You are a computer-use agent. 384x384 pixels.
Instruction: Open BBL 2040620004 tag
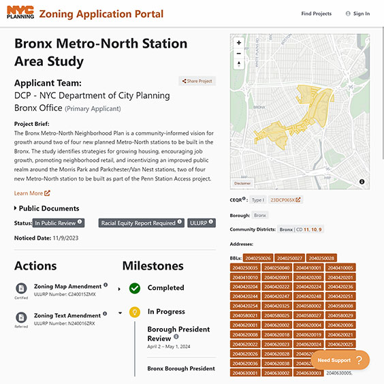[x=308, y=325]
